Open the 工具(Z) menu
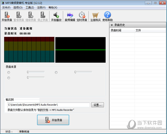Image resolution: width=167 pixels, height=134 pixels. coord(30,8)
